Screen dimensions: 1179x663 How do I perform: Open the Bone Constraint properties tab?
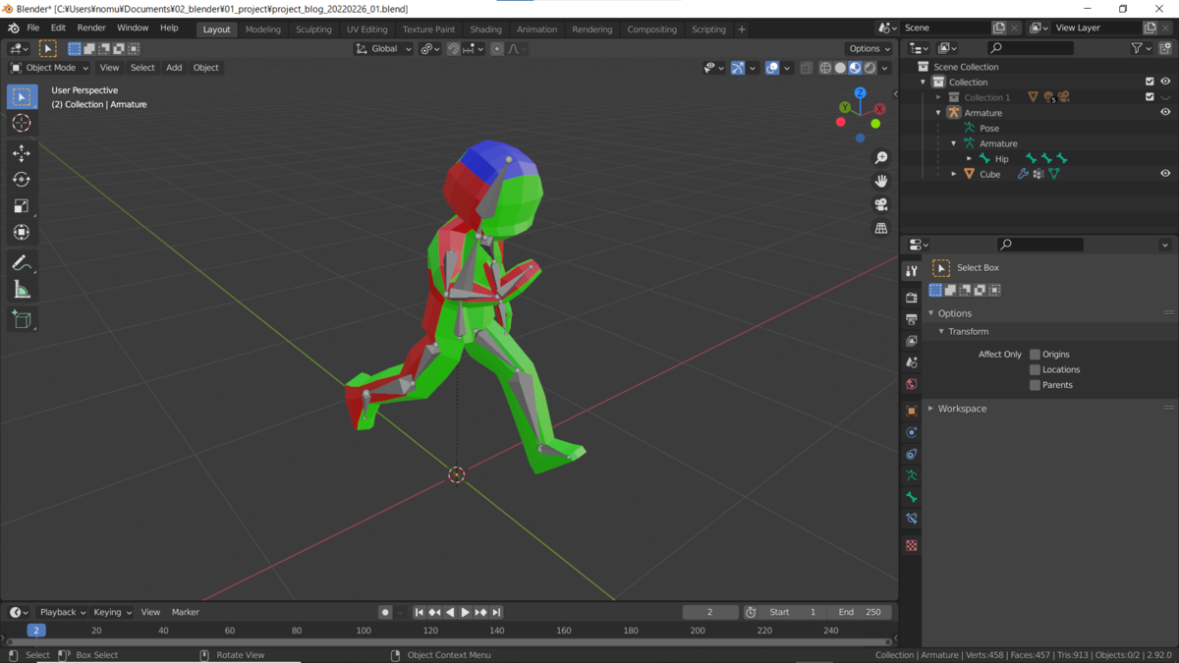pyautogui.click(x=912, y=519)
